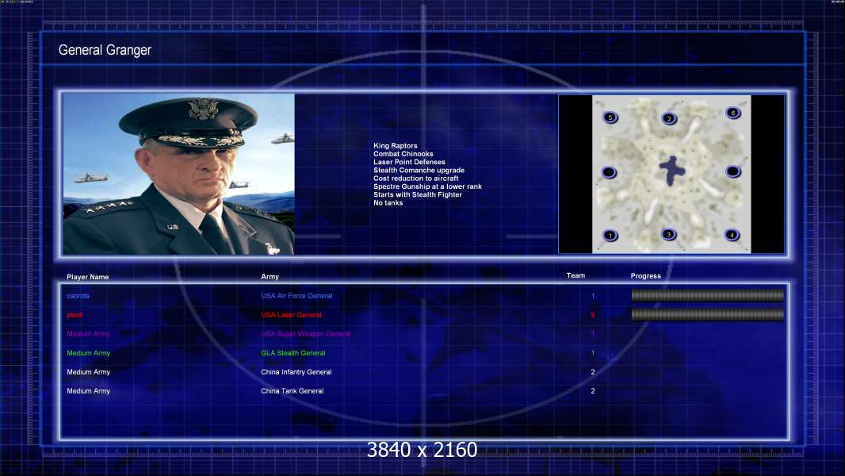The image size is (845, 476).
Task: Click the unnumbered left-middle map start marker
Action: pyautogui.click(x=609, y=172)
